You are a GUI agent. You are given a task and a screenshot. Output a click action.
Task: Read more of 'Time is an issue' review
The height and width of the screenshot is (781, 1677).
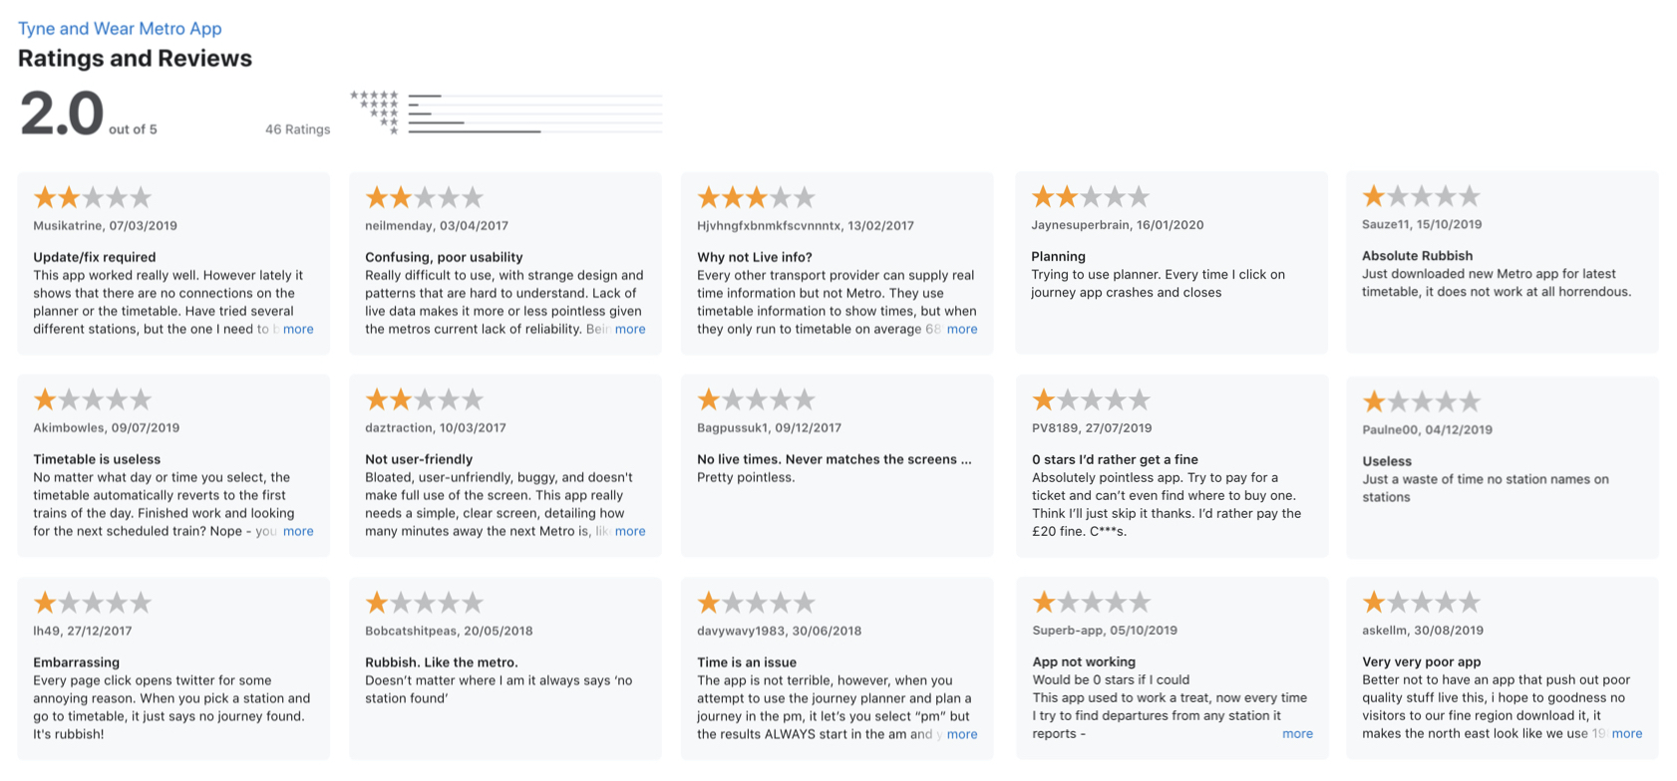coord(961,734)
